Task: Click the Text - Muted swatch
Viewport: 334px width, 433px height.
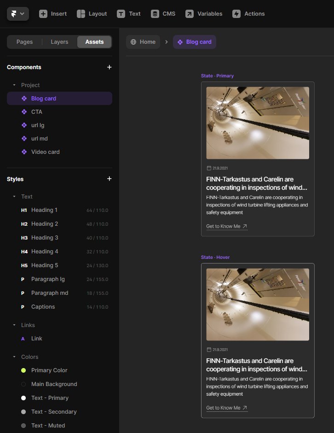Action: (x=23, y=426)
